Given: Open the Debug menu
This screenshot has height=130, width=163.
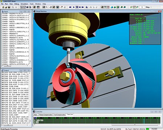Looking at the screenshot, I should (17, 4).
